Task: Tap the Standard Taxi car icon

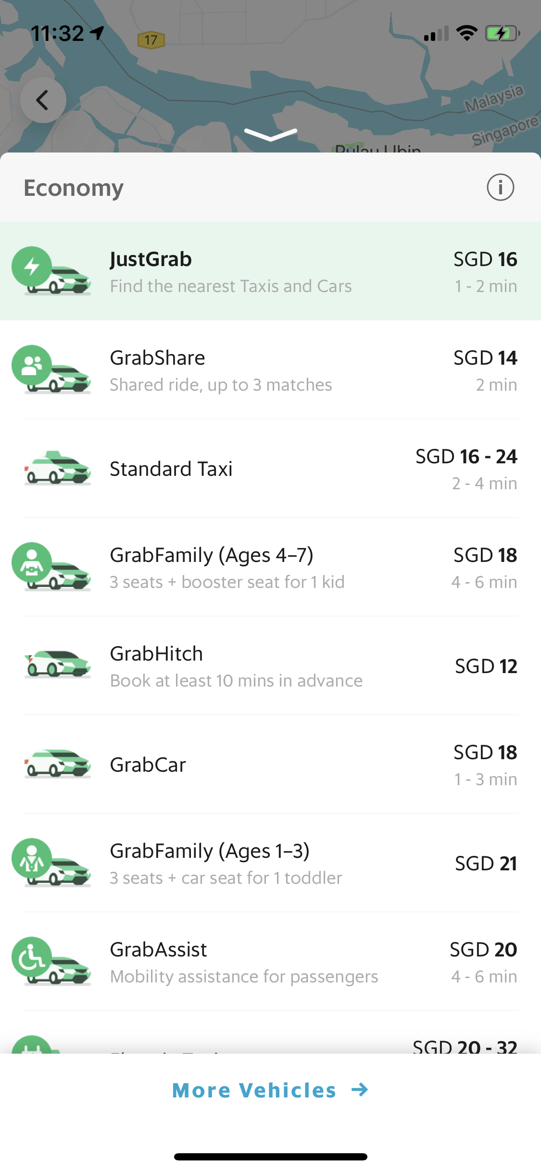Action: point(58,468)
